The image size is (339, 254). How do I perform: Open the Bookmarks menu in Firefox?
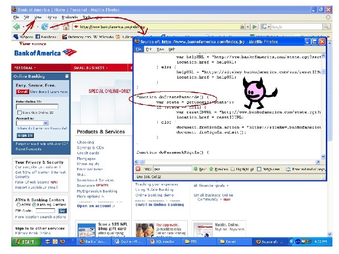(70, 17)
